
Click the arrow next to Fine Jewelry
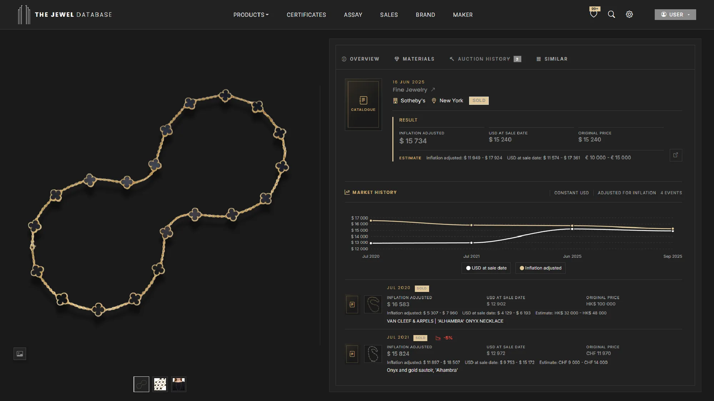click(x=433, y=89)
